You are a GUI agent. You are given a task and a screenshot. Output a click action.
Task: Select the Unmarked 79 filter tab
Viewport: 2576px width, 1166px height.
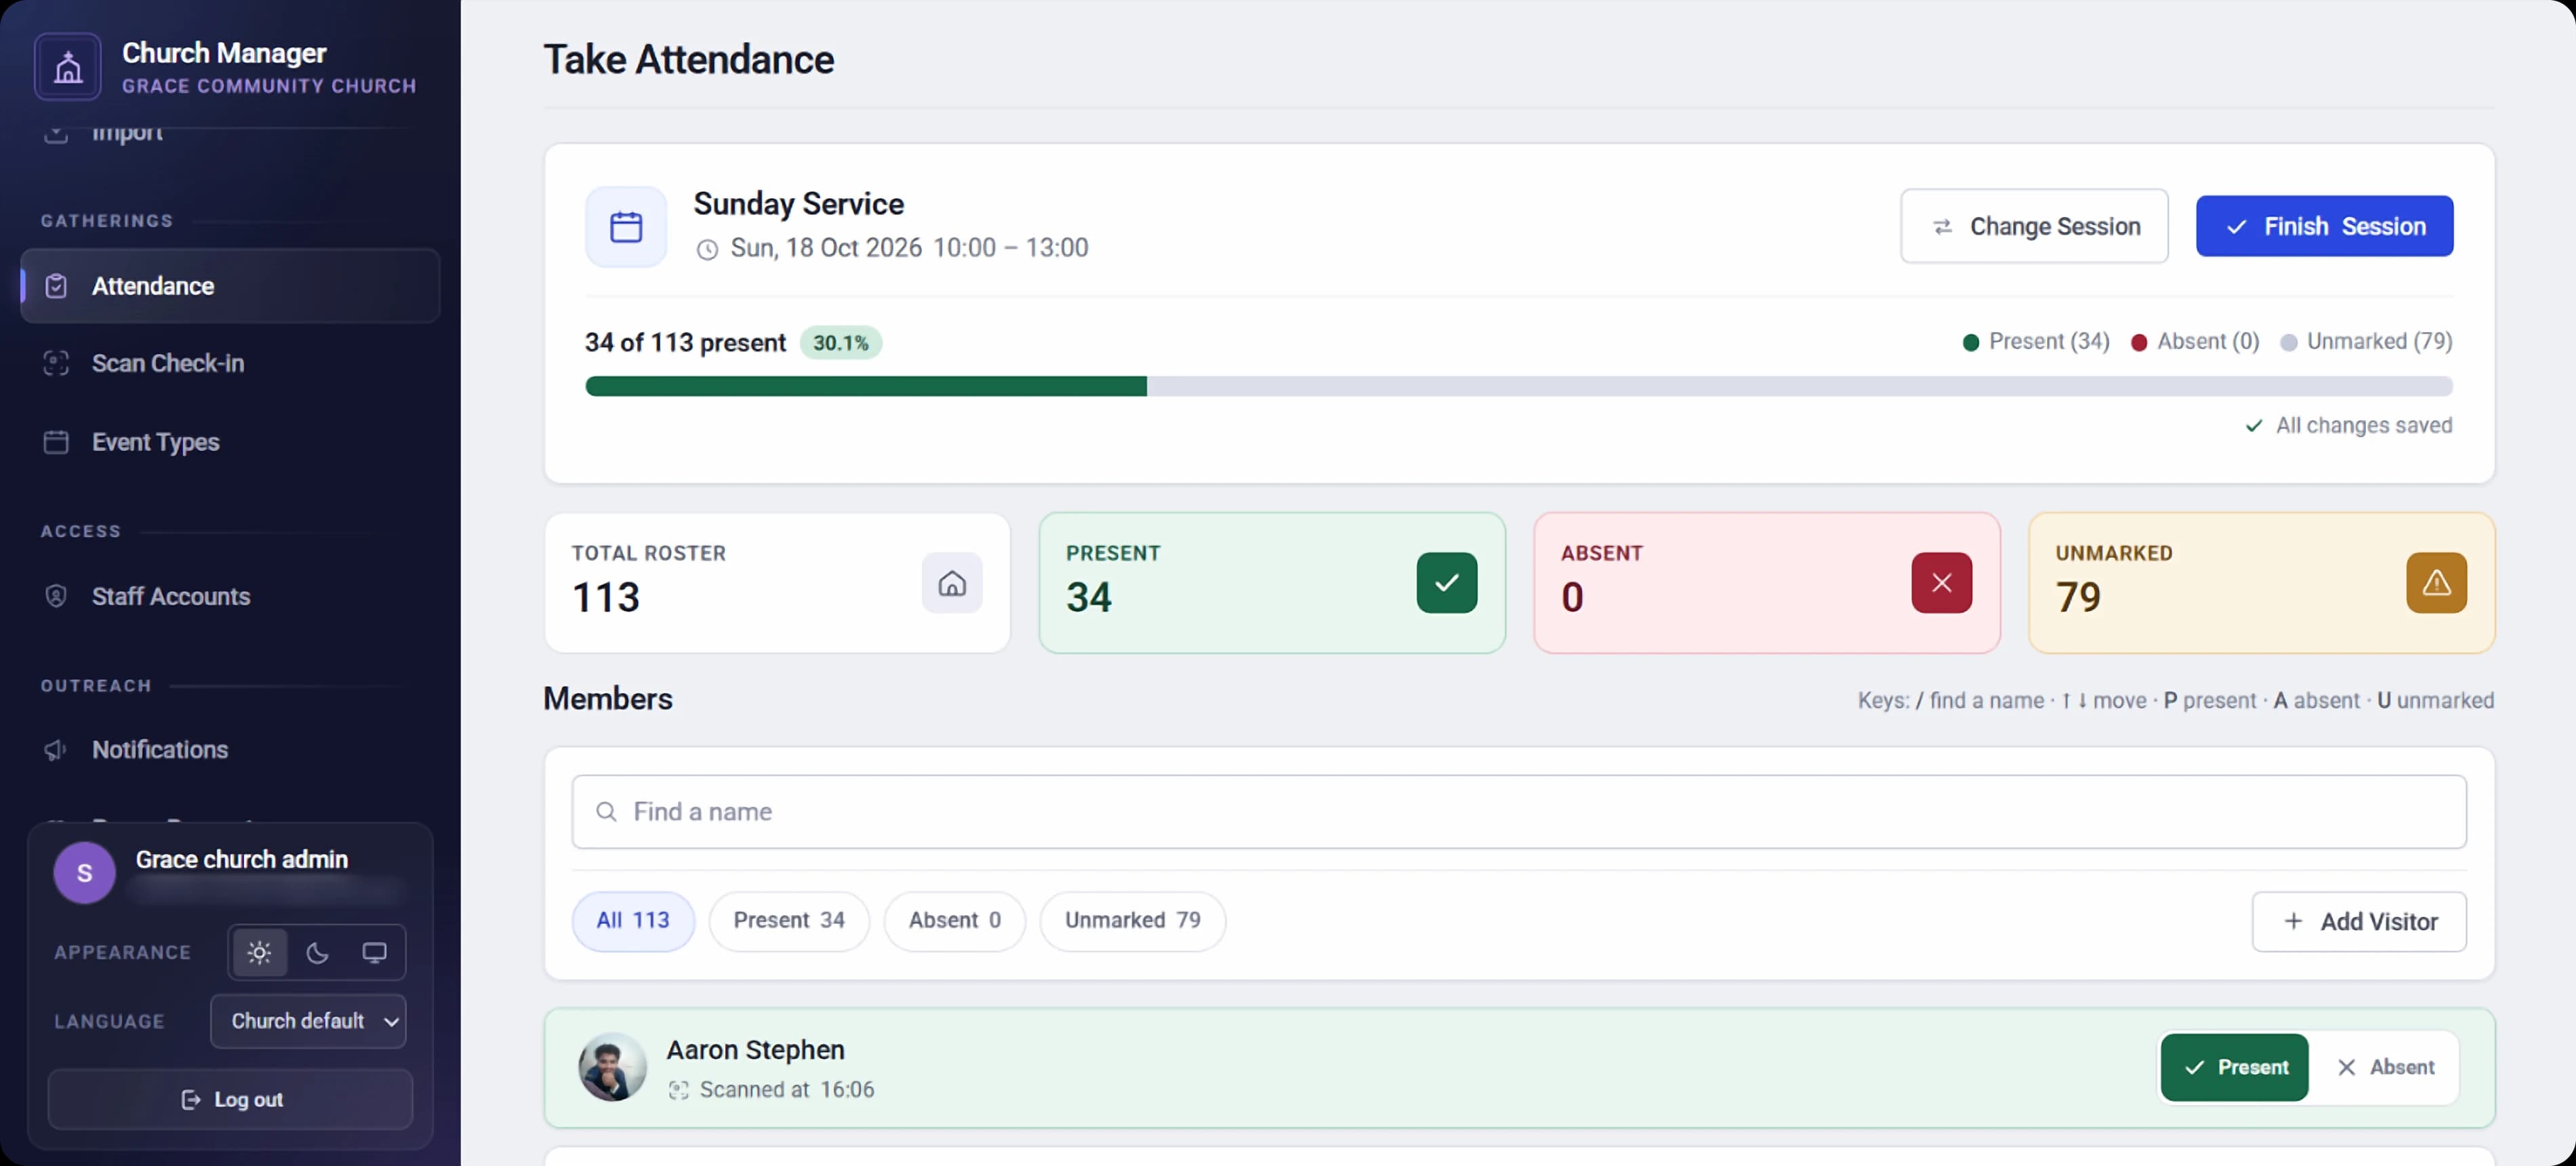1132,921
